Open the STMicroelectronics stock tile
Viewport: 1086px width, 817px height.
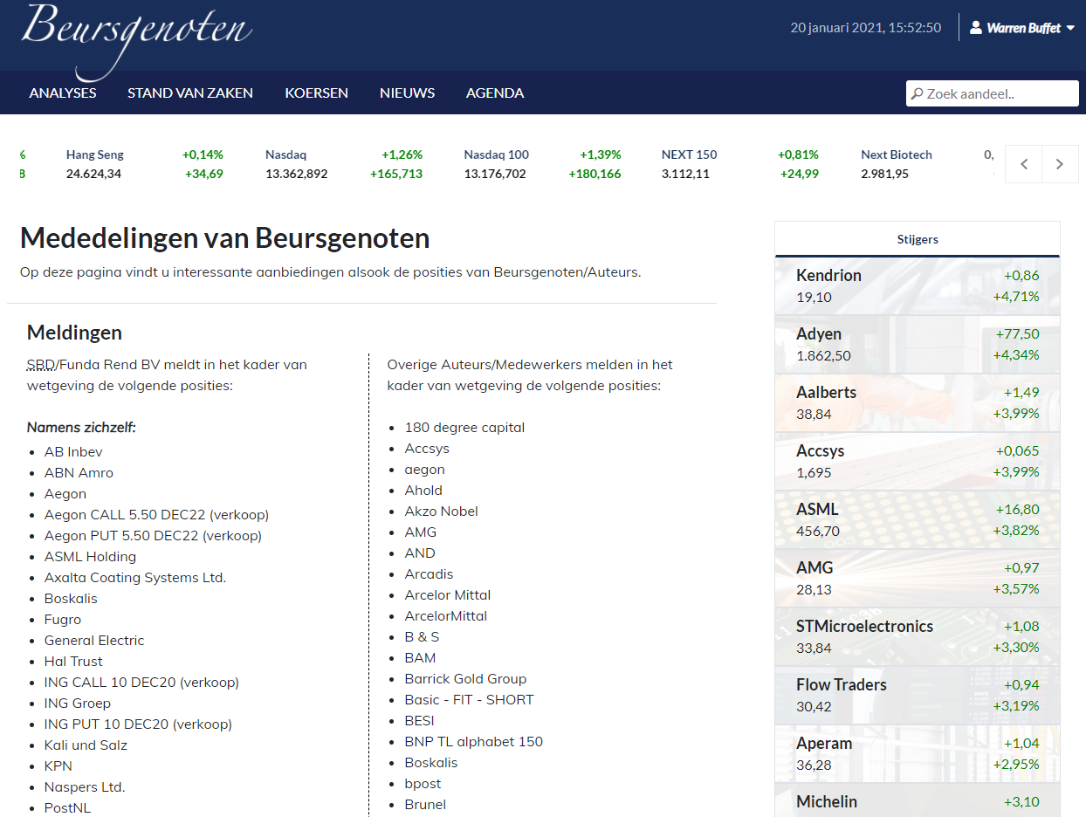coord(917,637)
